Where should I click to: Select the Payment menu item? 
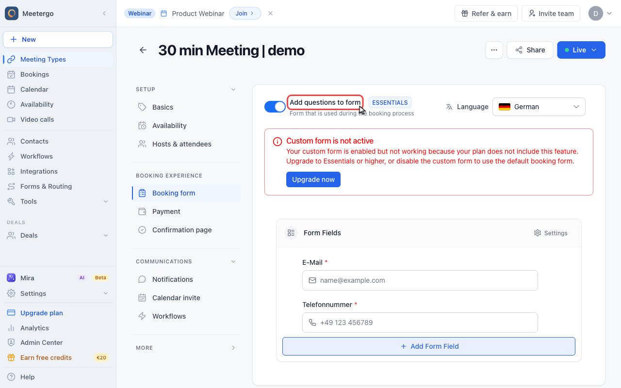pyautogui.click(x=186, y=211)
